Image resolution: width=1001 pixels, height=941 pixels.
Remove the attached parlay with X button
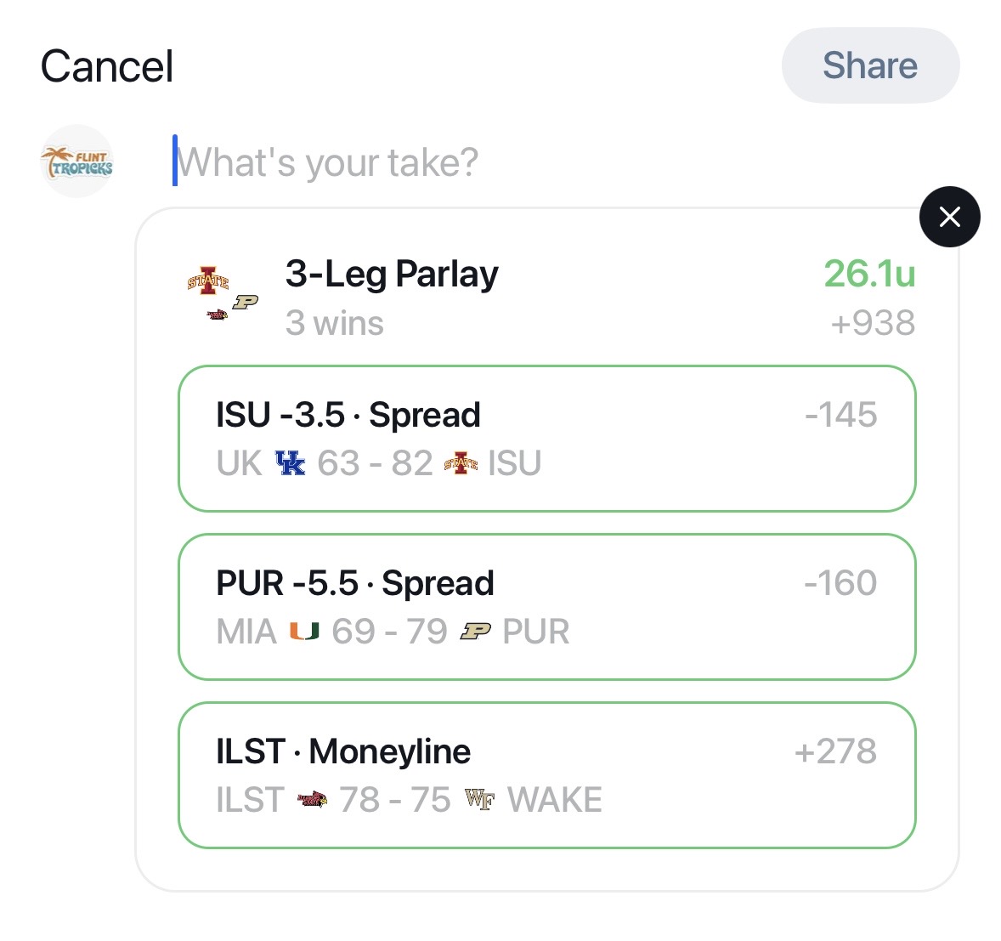click(x=949, y=217)
